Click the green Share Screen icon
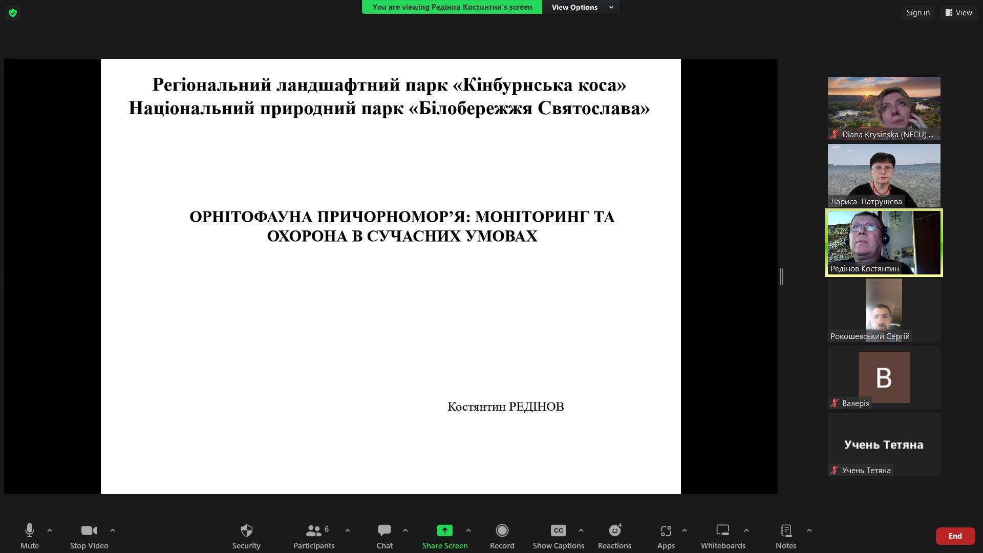 tap(444, 530)
